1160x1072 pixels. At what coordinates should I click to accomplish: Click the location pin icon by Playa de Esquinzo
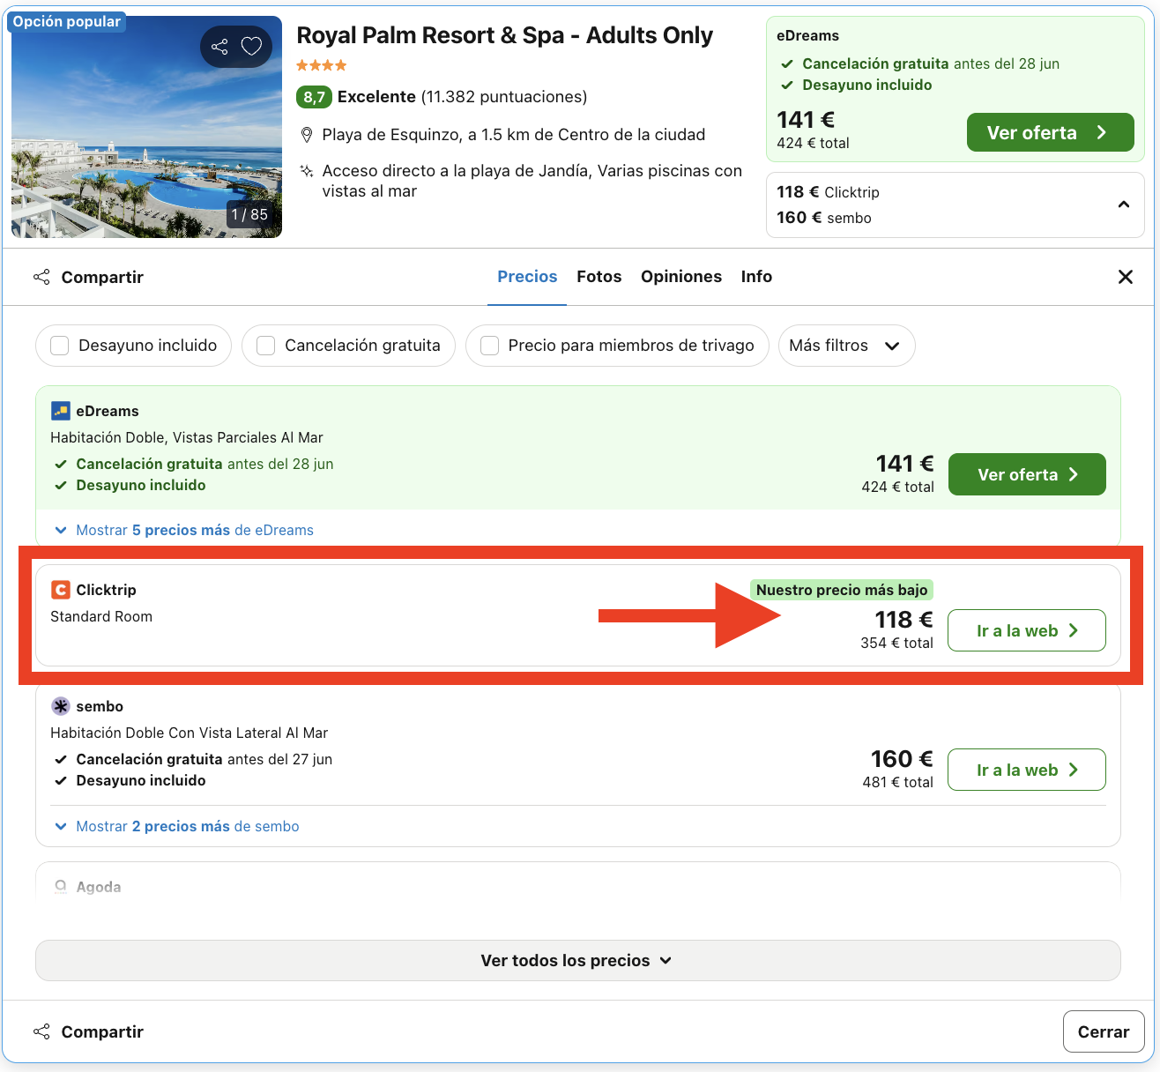(307, 135)
